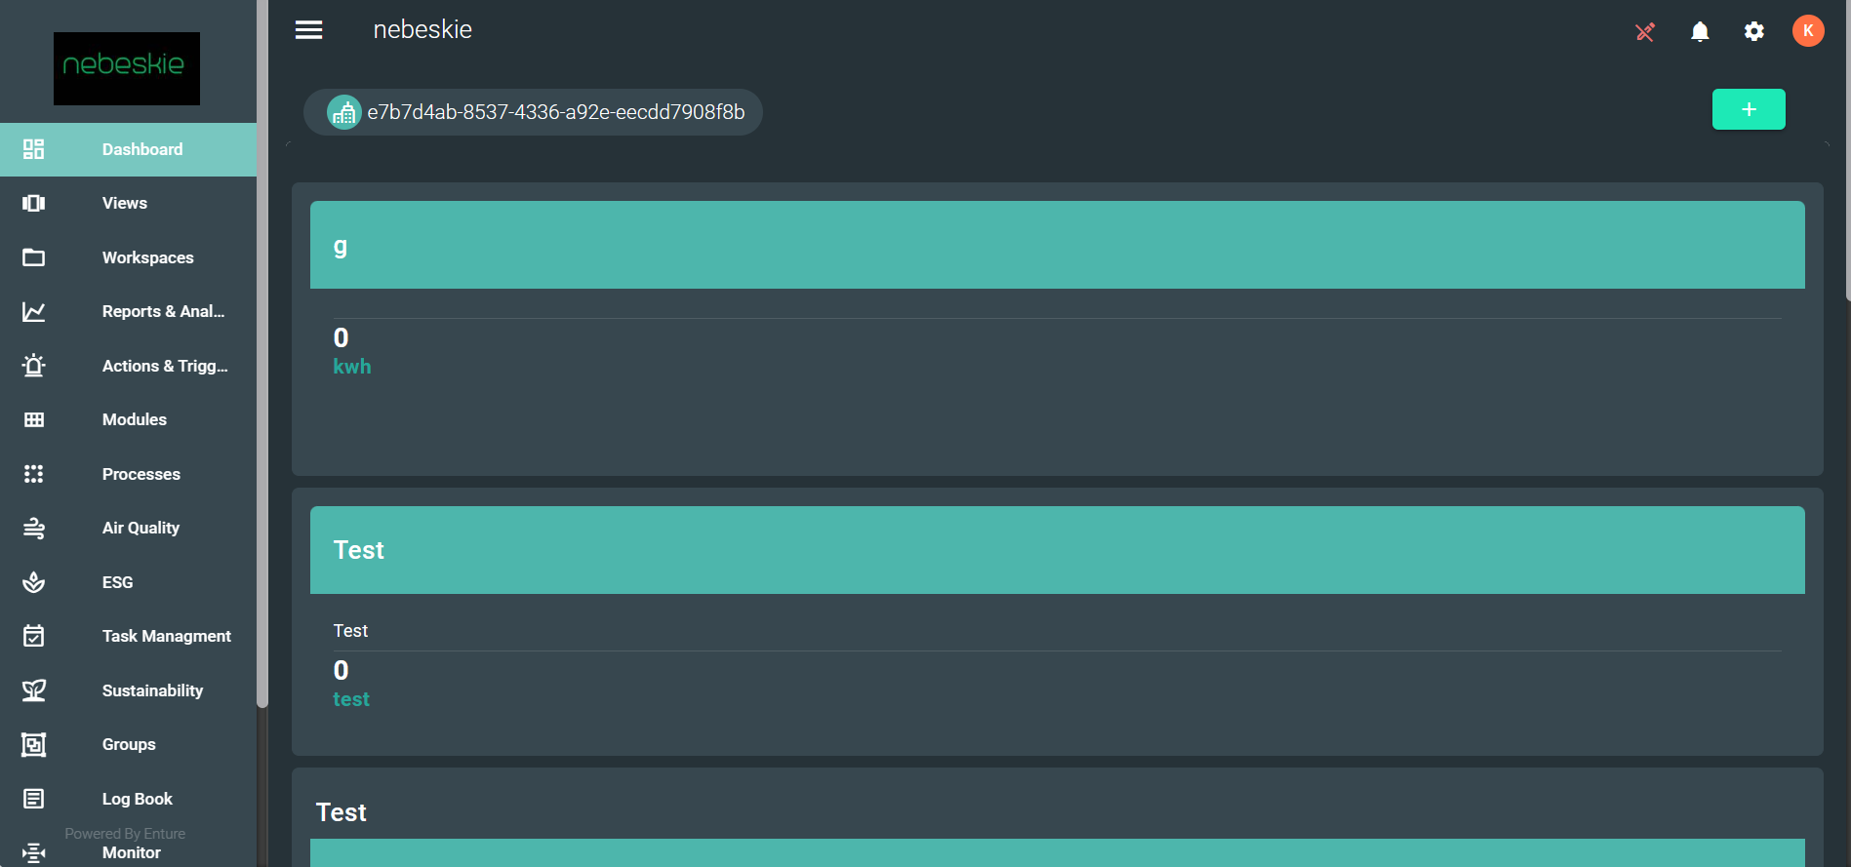
Task: Click the red disconnected plug icon
Action: [x=1645, y=32]
